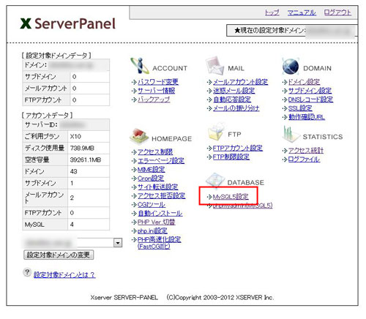Open DNSレコード設定 link
The height and width of the screenshot is (319, 366).
310,100
